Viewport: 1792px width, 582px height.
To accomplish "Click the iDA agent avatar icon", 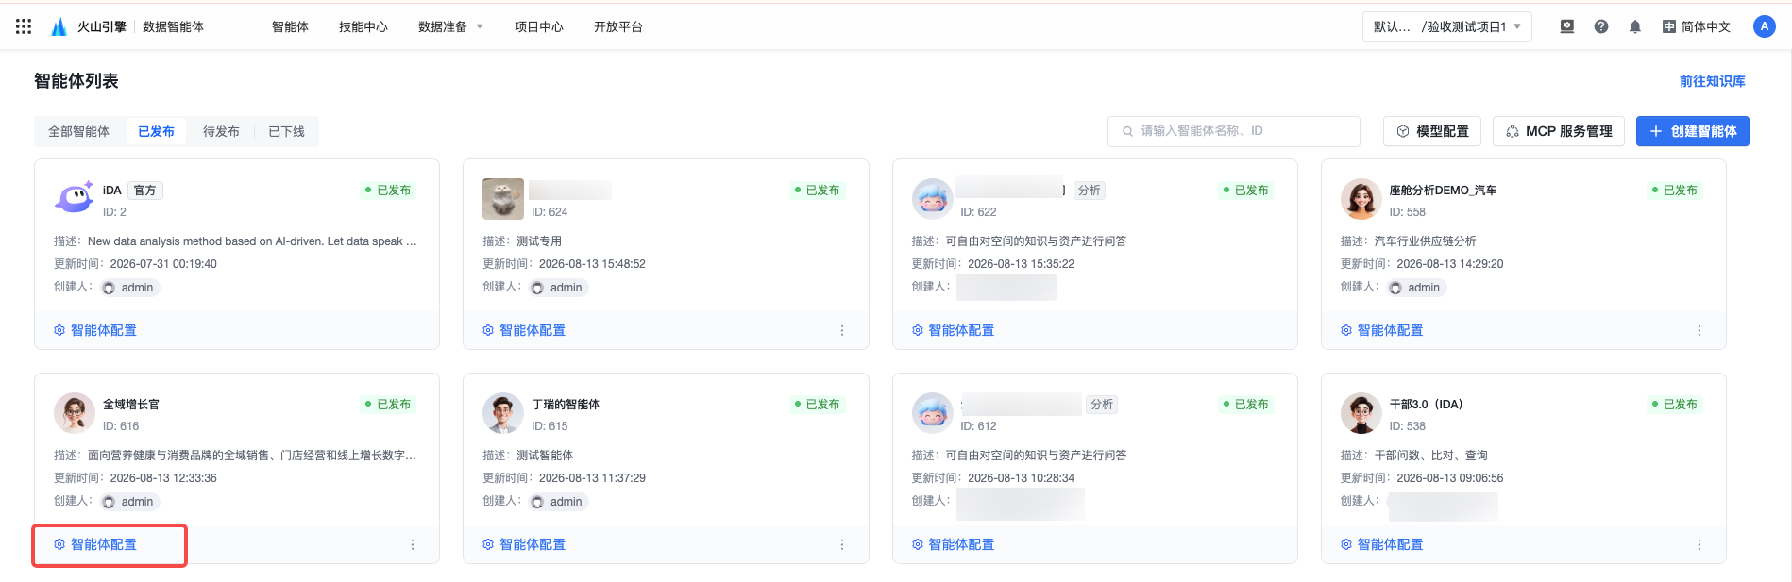I will (75, 198).
